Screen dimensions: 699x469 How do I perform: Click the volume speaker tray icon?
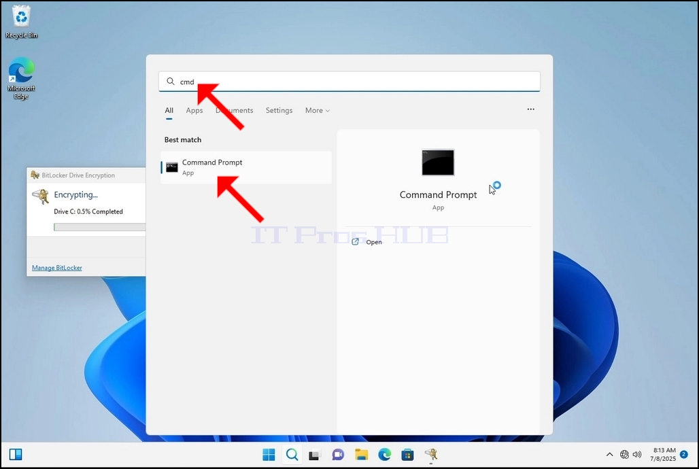click(x=637, y=454)
